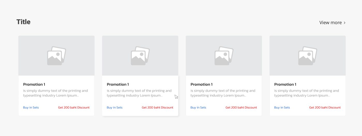Click the Title section heading

24,22
